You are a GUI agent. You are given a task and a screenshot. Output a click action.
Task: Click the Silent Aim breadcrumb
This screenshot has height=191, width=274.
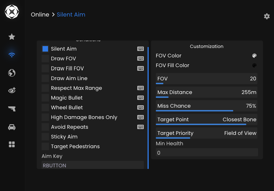tap(71, 15)
